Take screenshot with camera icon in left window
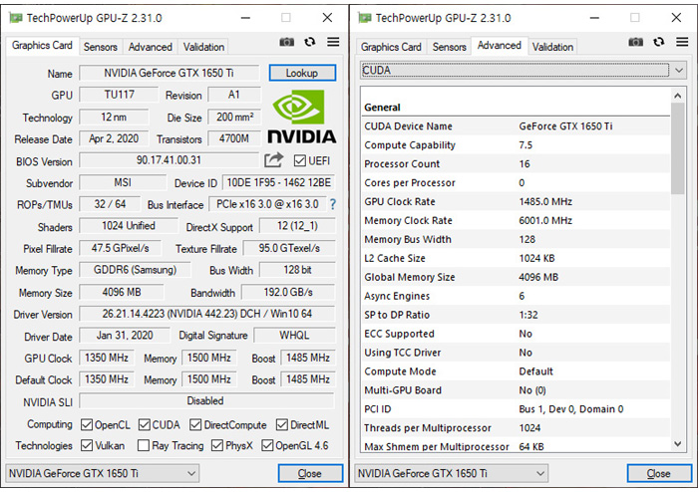 (287, 42)
